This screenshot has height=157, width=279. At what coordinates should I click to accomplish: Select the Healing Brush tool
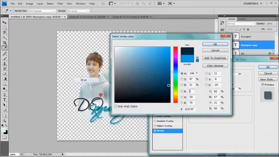[4, 53]
